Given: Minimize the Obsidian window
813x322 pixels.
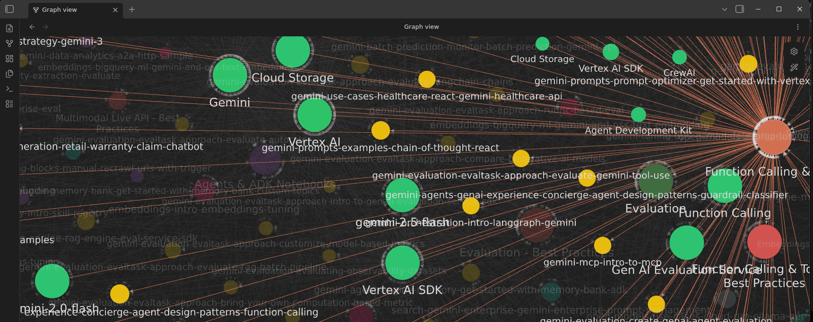Looking at the screenshot, I should 758,9.
